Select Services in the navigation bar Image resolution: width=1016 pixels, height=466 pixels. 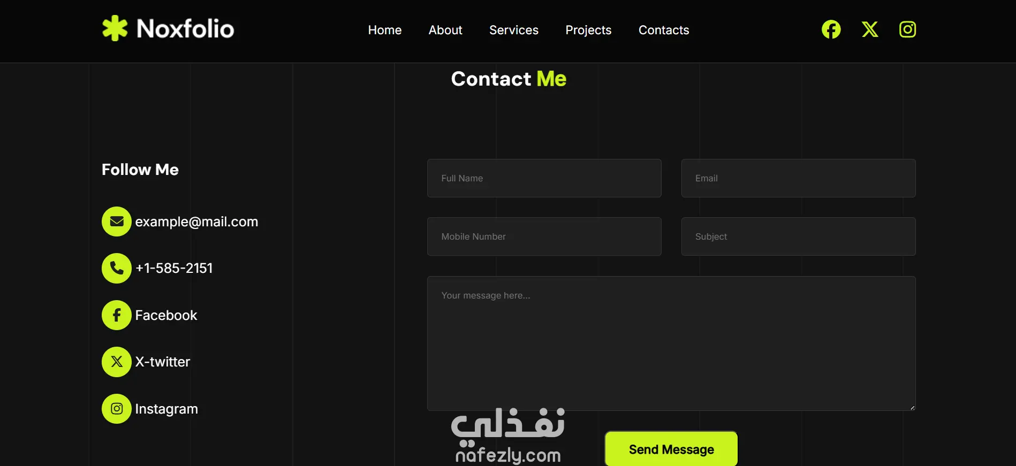point(514,30)
